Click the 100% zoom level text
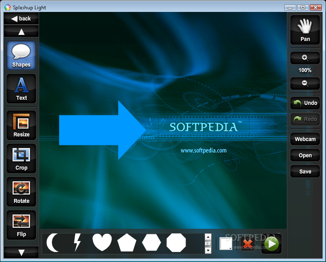The height and width of the screenshot is (262, 326). [x=305, y=70]
